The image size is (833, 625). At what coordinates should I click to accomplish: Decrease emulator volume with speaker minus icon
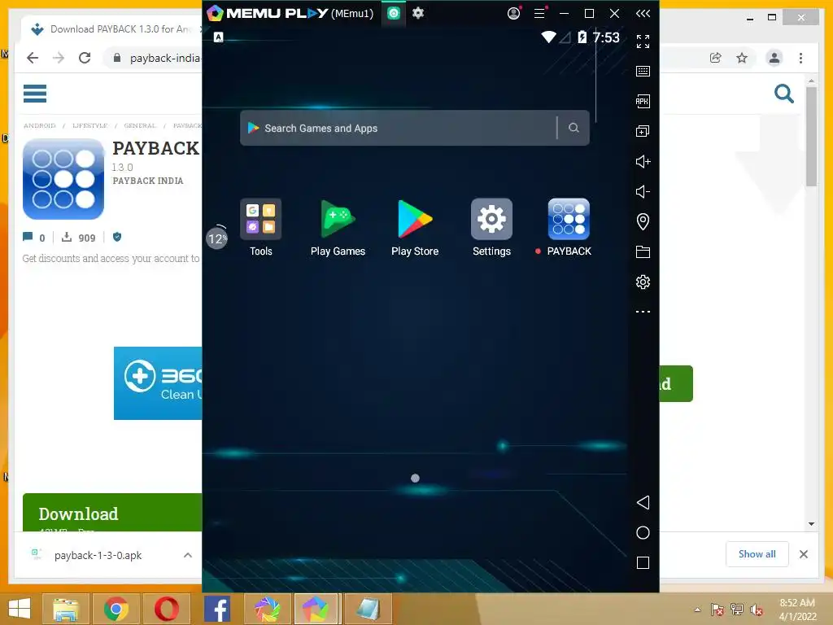643,191
